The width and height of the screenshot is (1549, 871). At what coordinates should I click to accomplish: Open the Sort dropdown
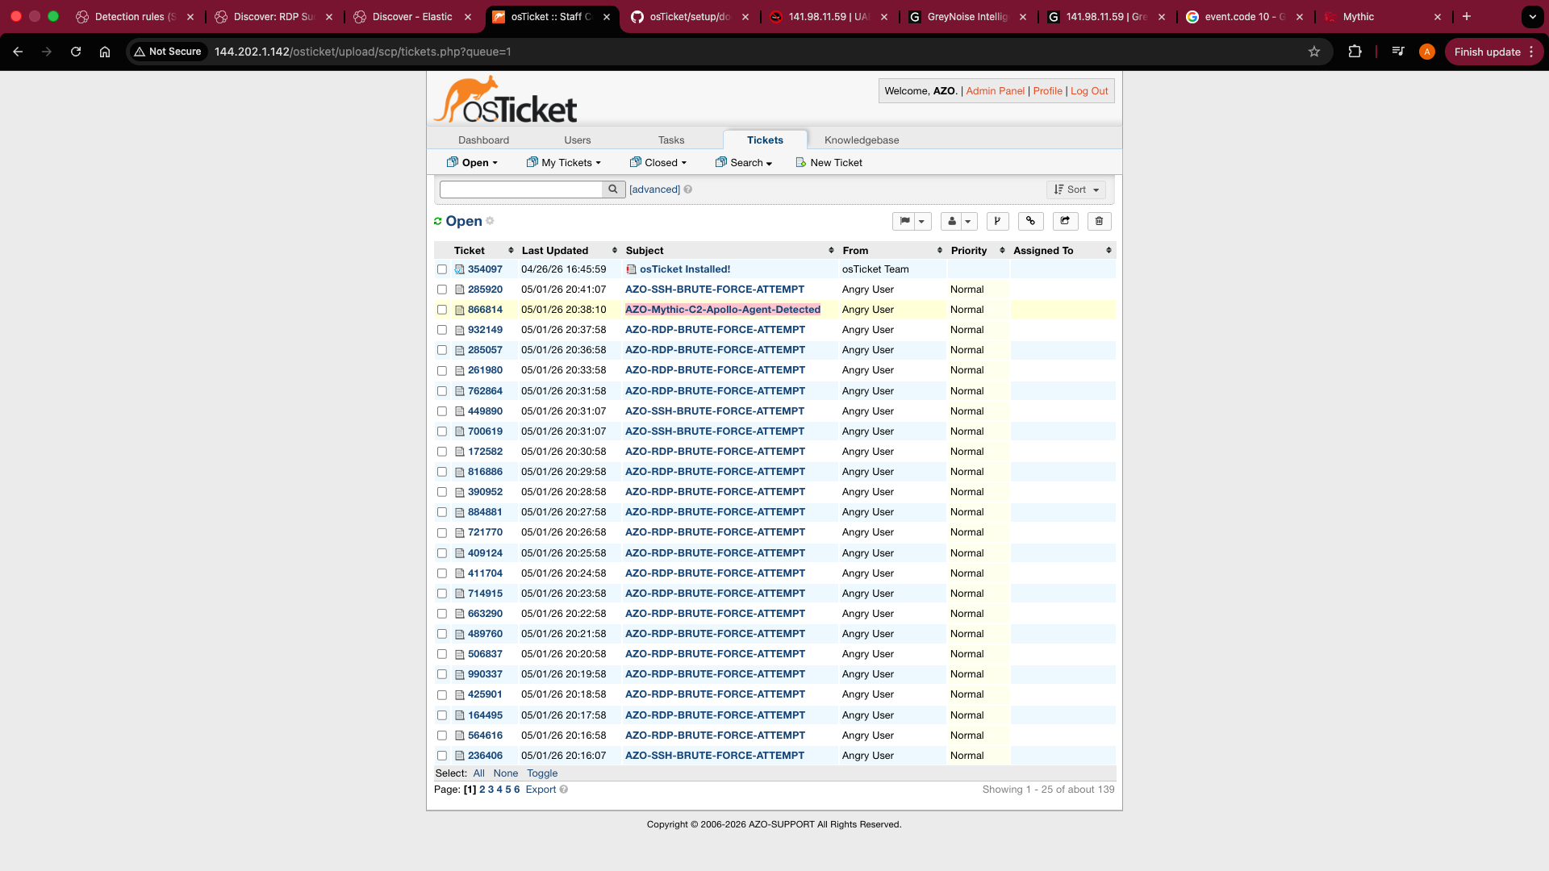tap(1076, 190)
